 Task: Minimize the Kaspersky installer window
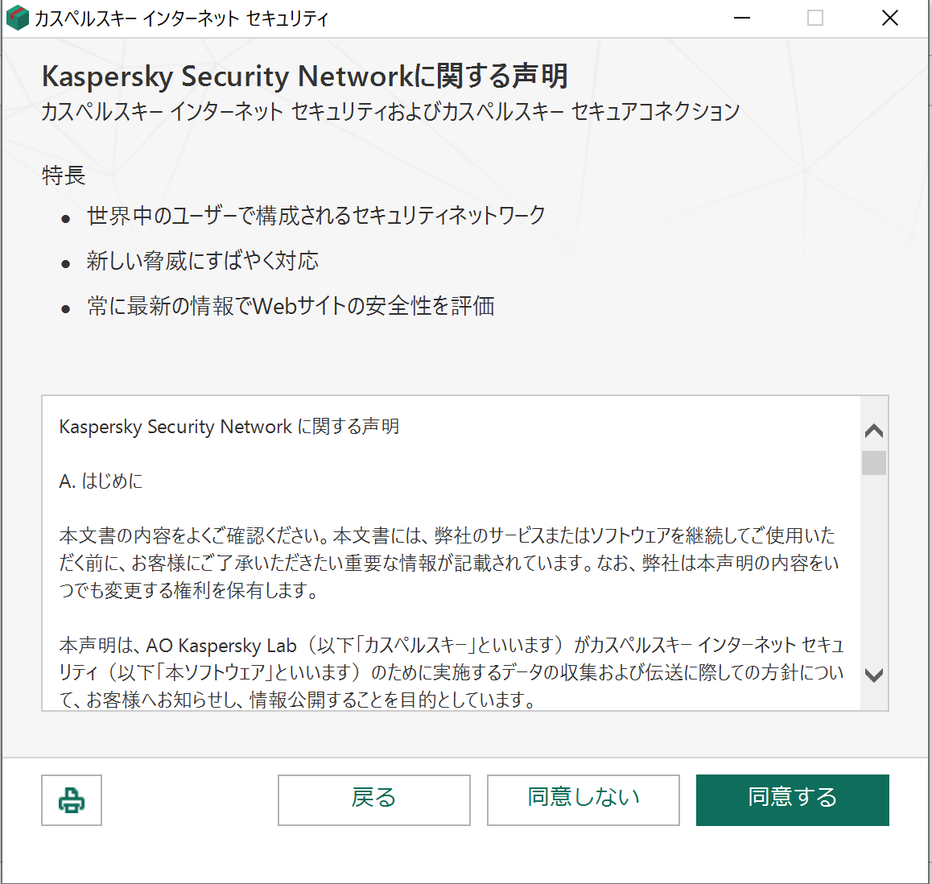point(742,18)
